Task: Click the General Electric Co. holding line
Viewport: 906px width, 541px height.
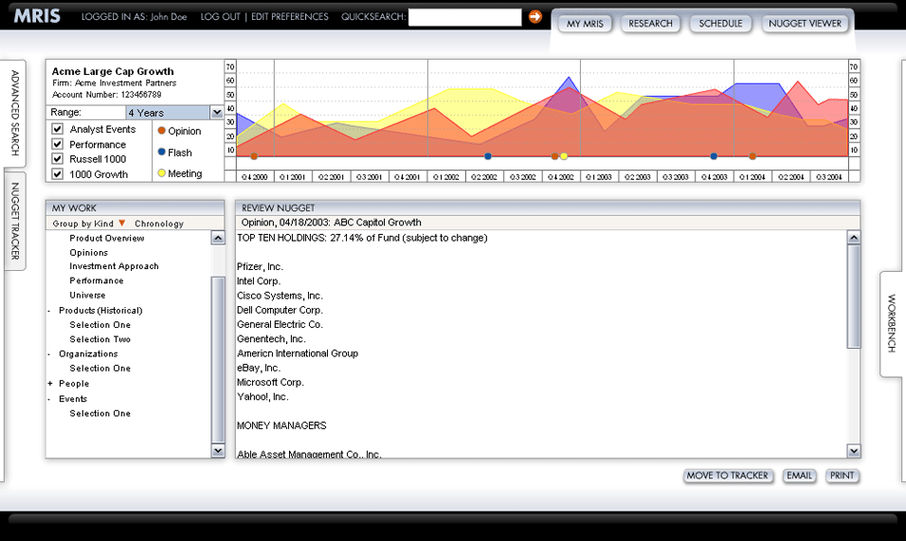Action: point(280,324)
